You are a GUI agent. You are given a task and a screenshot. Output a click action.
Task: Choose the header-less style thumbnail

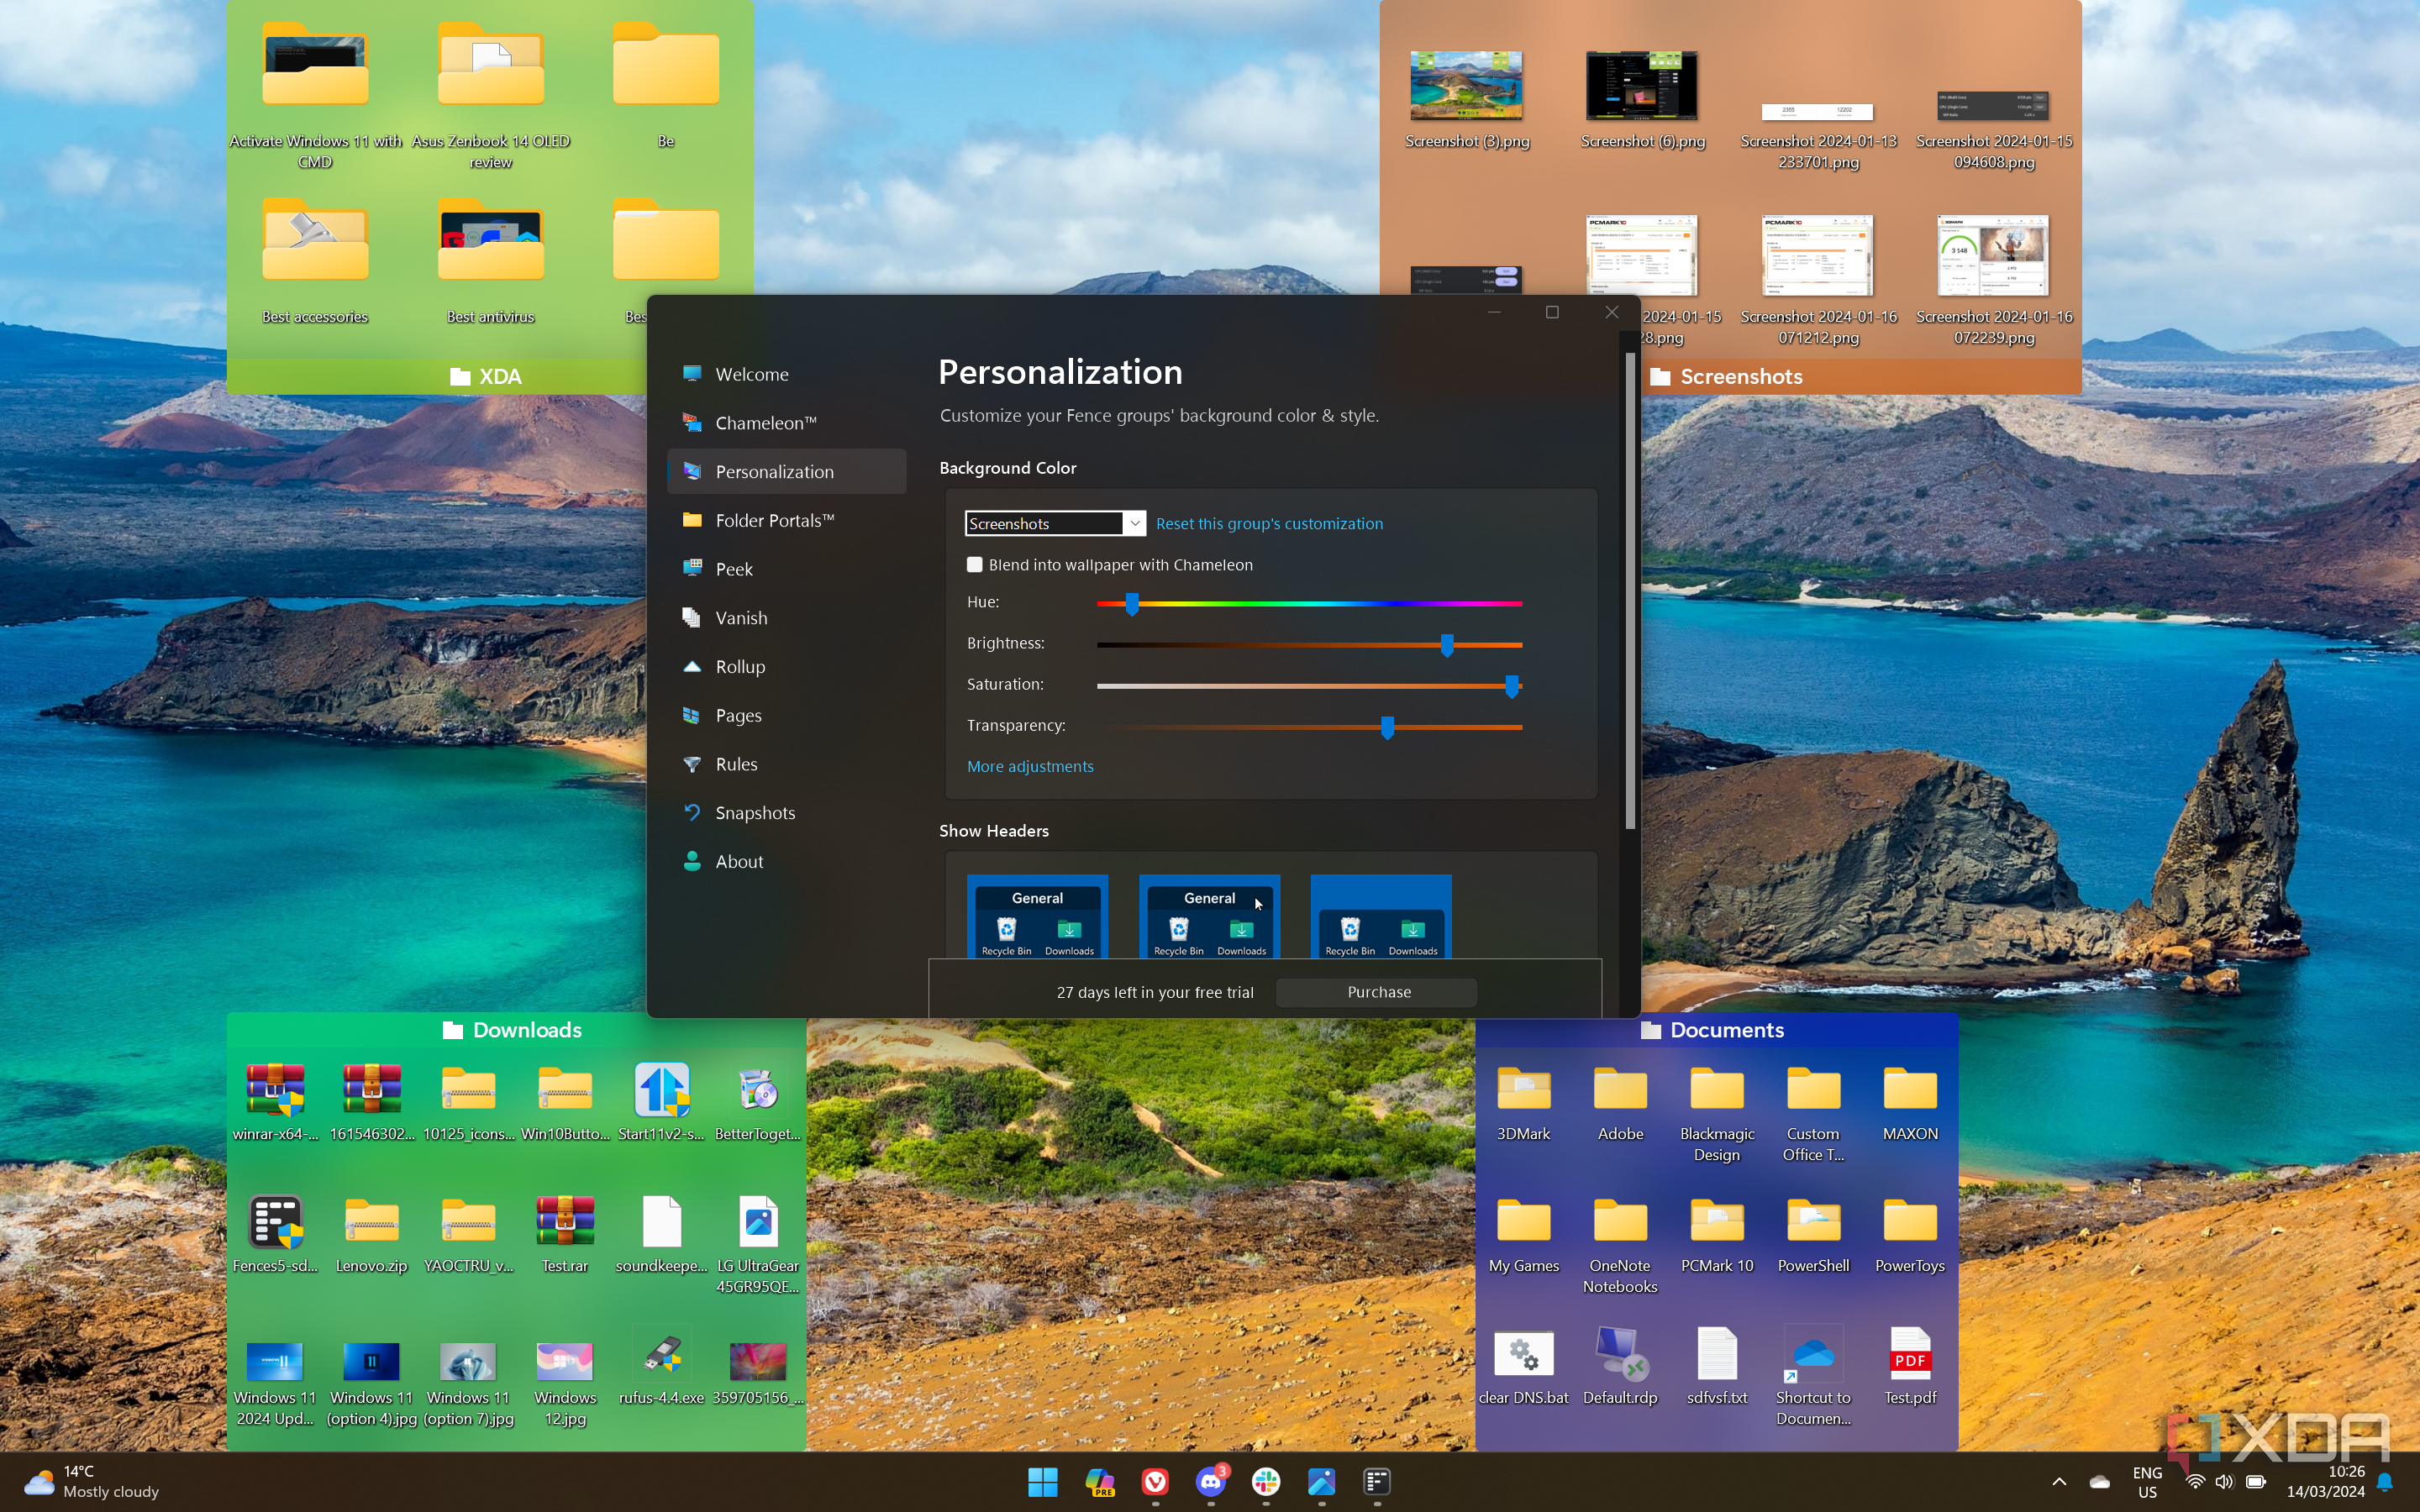1381,917
